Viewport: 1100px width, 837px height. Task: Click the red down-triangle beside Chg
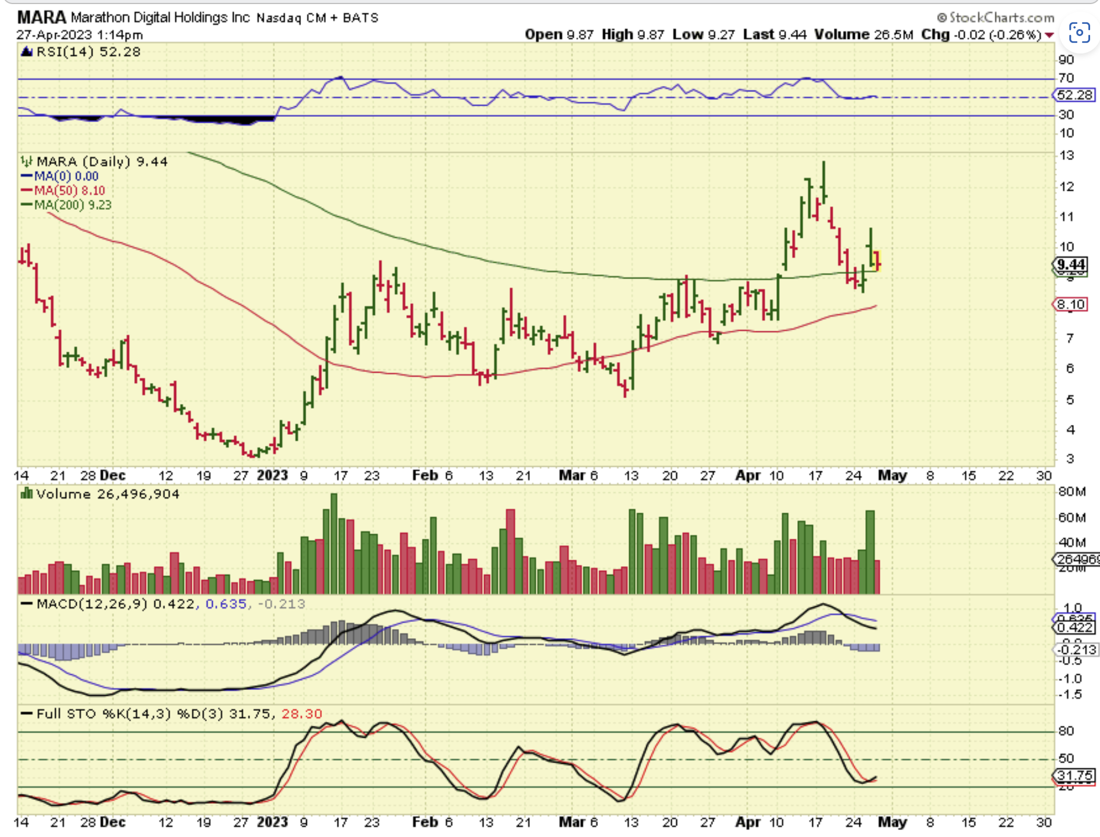tap(1049, 35)
